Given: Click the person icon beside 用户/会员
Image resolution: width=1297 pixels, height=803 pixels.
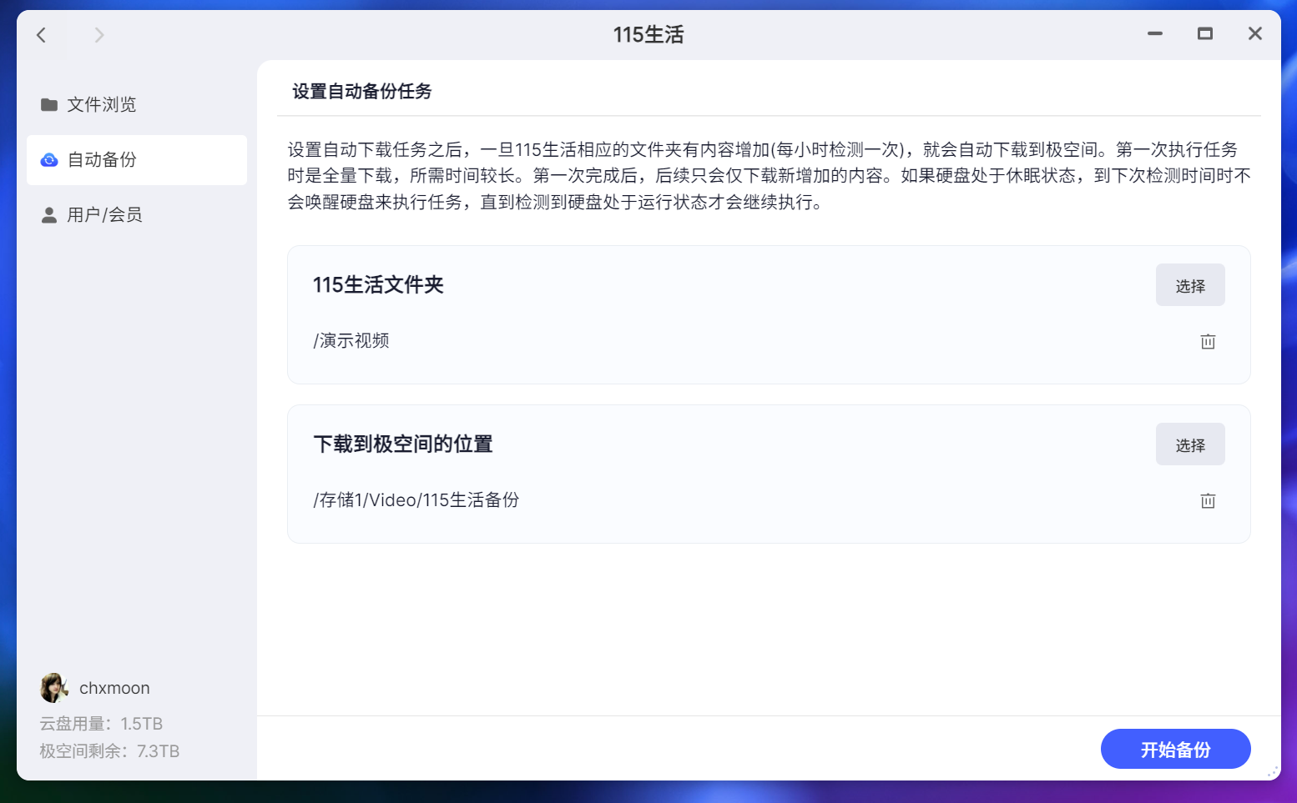Looking at the screenshot, I should (x=49, y=214).
